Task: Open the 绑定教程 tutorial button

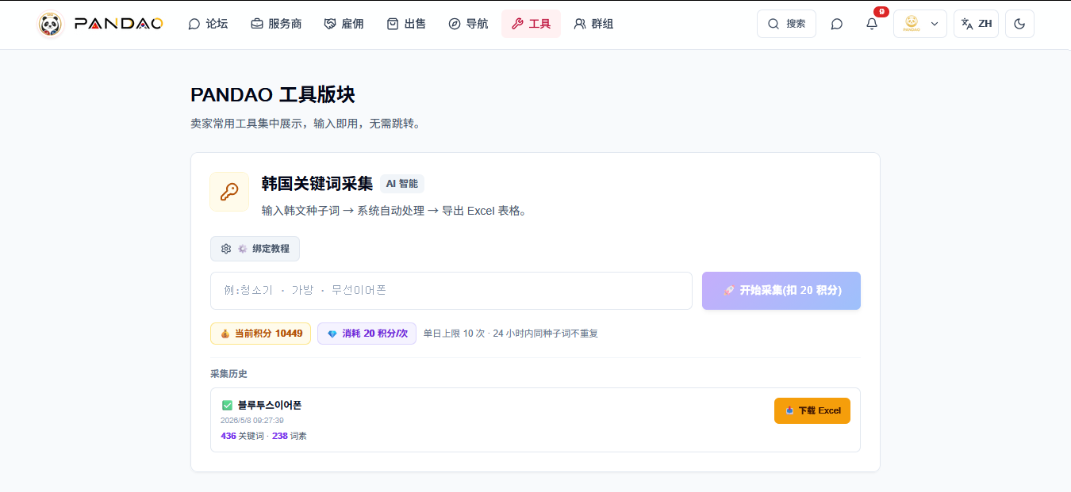Action: click(255, 249)
